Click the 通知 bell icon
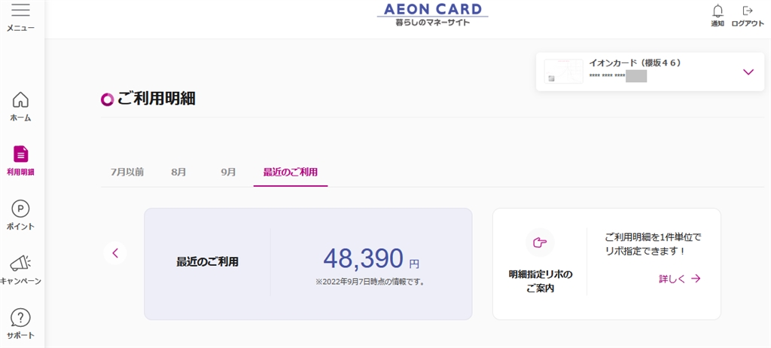 point(718,11)
